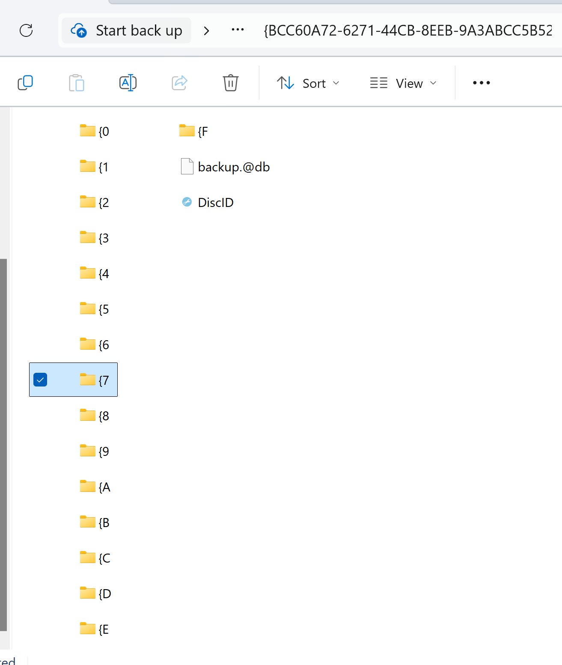Screen dimensions: 562x665
Task: Rename the selected folder
Action: (128, 83)
